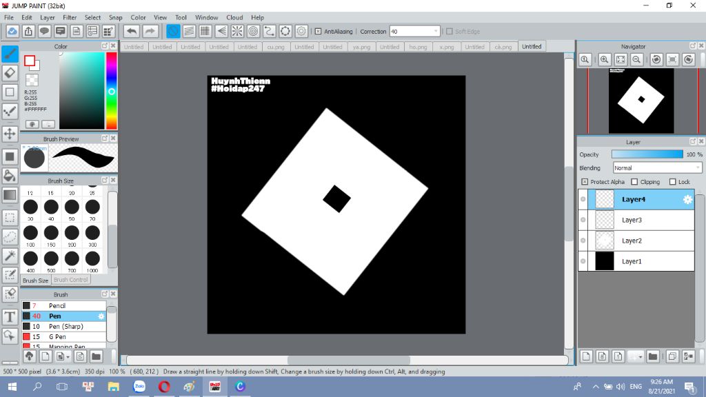
Task: Click the export/share icon in toolbar
Action: point(28,31)
